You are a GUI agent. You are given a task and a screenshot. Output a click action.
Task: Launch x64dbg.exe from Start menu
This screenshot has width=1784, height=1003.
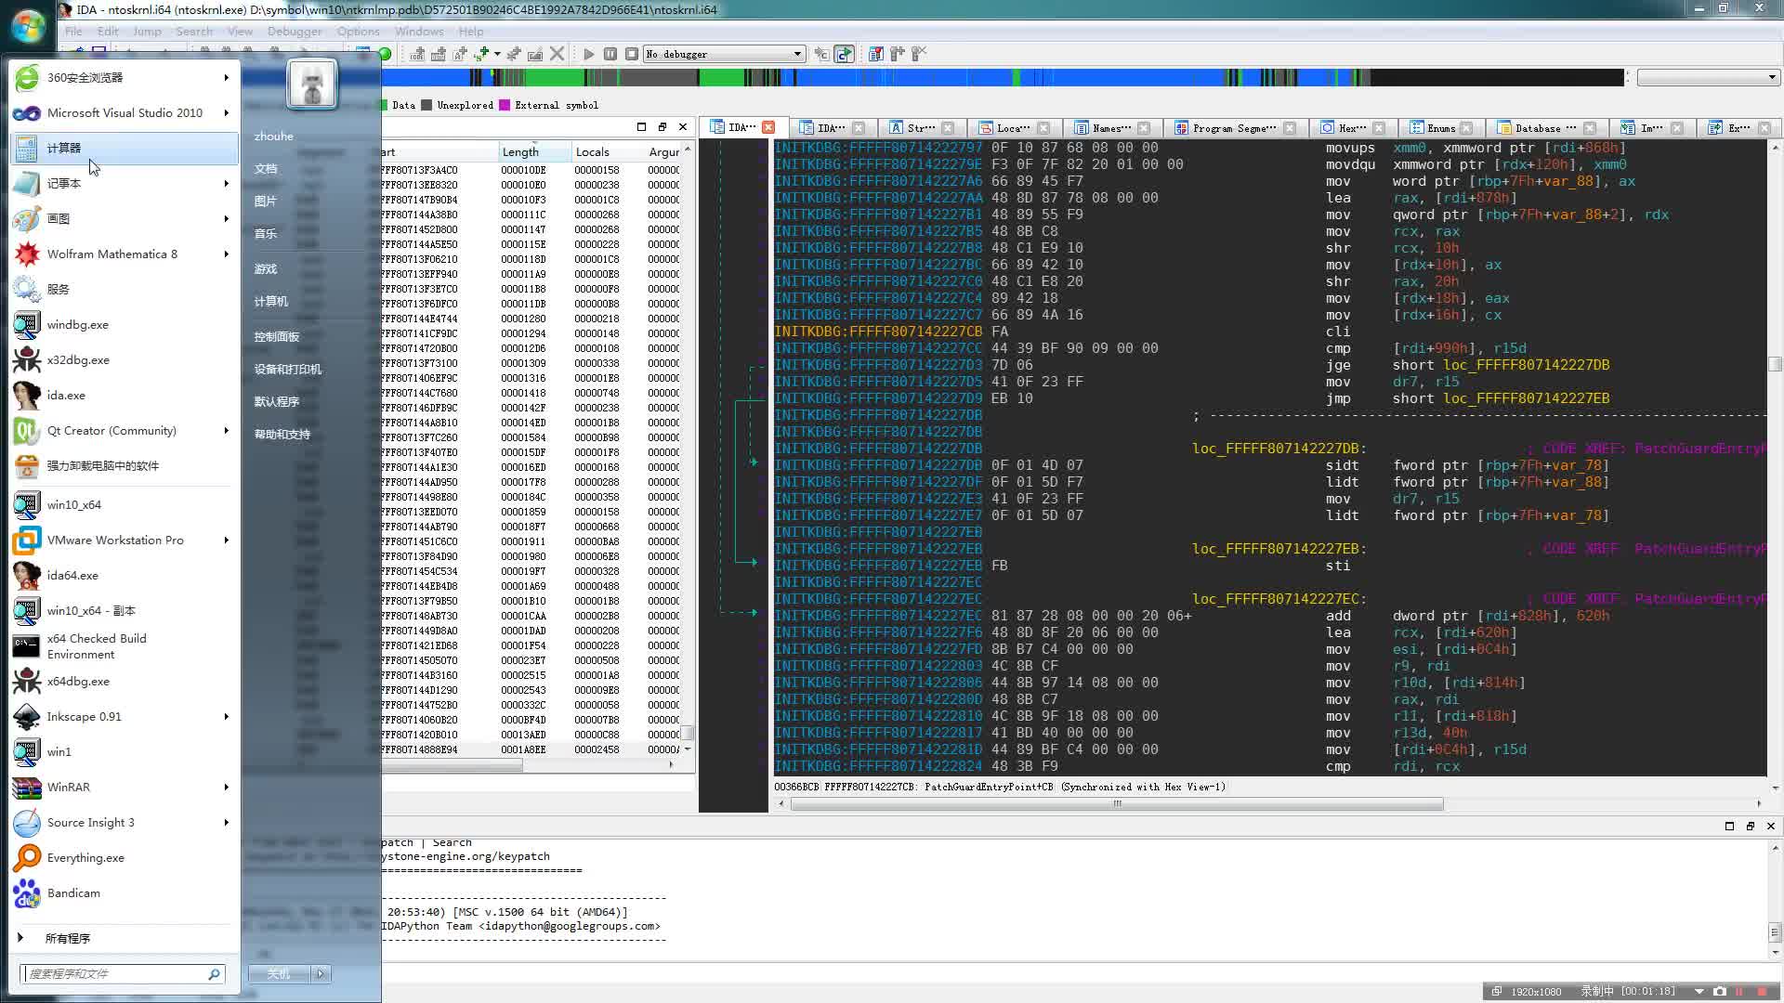78,681
